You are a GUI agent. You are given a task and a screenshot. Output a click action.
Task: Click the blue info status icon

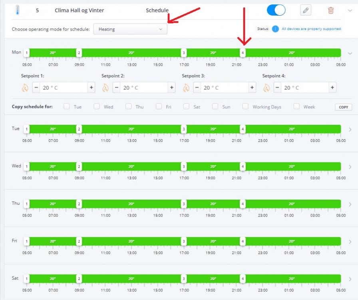[x=275, y=29]
